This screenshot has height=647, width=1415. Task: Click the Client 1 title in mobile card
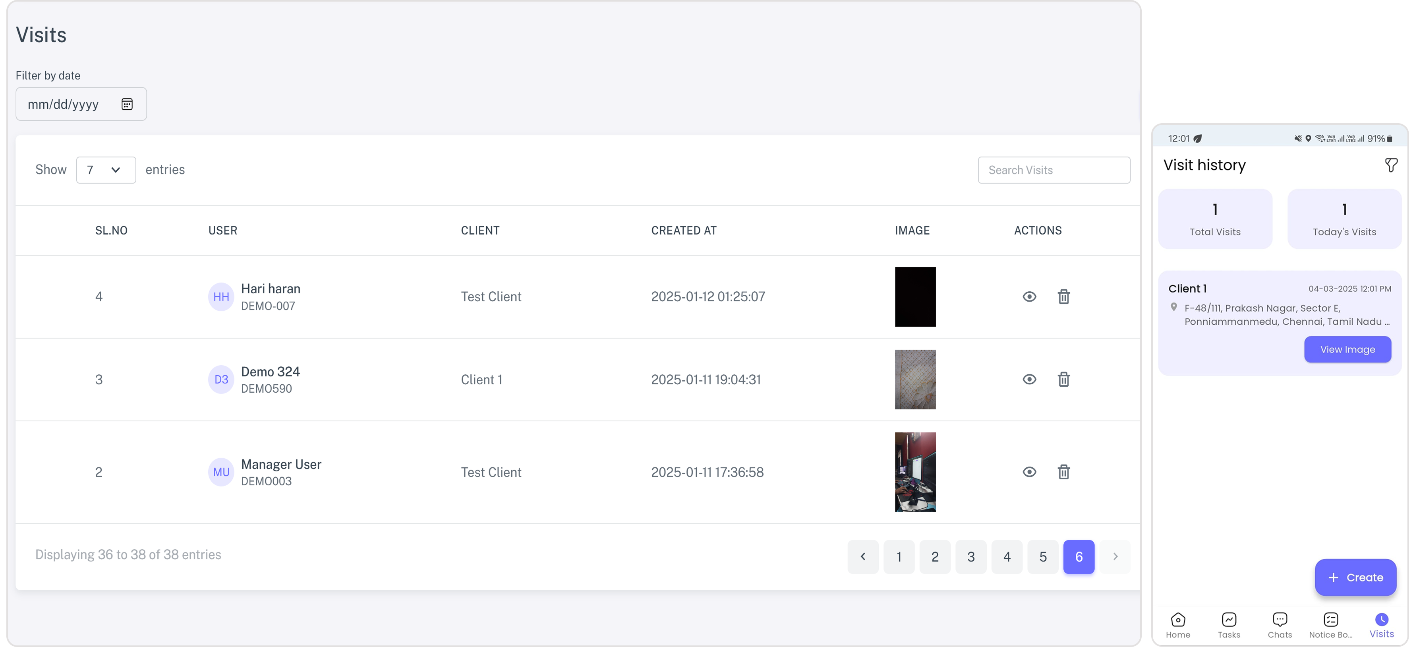[x=1187, y=289]
